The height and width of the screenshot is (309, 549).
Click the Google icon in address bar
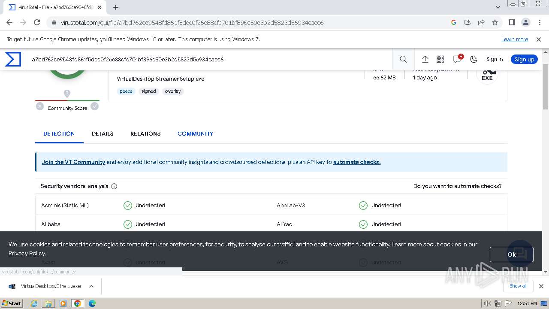pos(454,22)
